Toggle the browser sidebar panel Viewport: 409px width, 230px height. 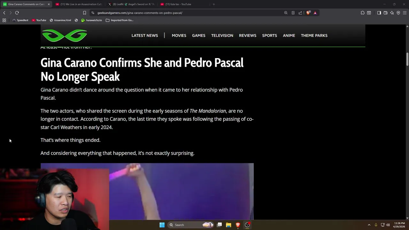pos(379,13)
